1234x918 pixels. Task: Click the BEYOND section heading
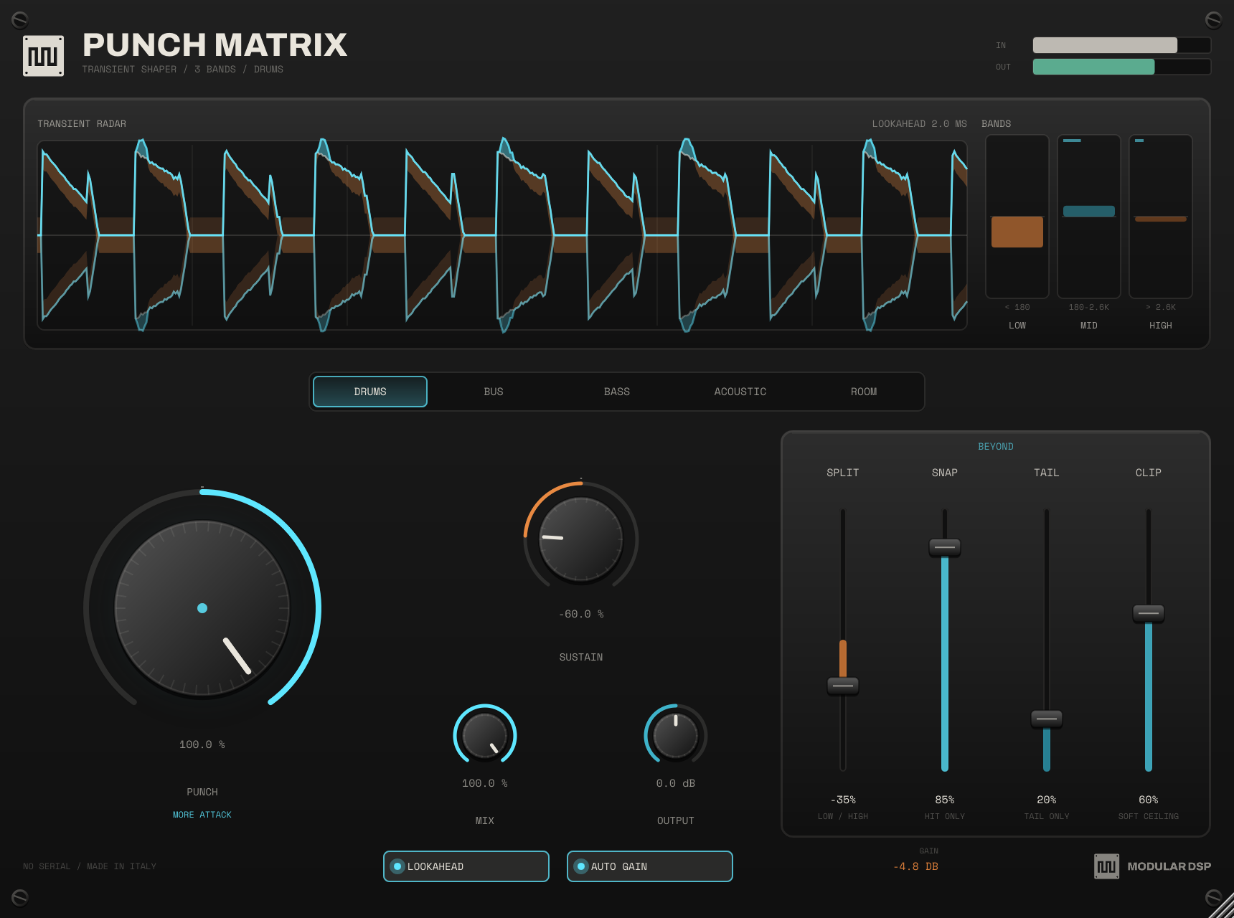point(996,447)
